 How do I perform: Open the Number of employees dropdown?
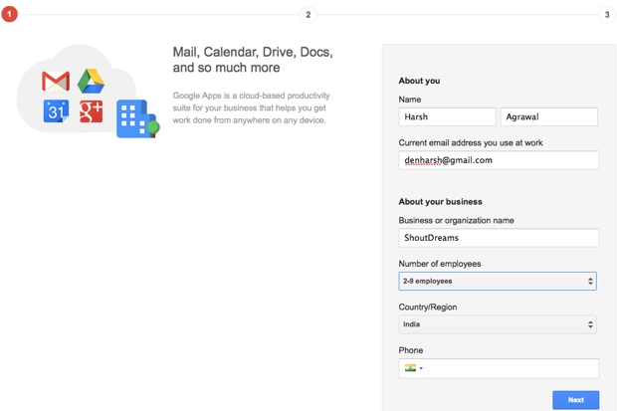pos(498,281)
